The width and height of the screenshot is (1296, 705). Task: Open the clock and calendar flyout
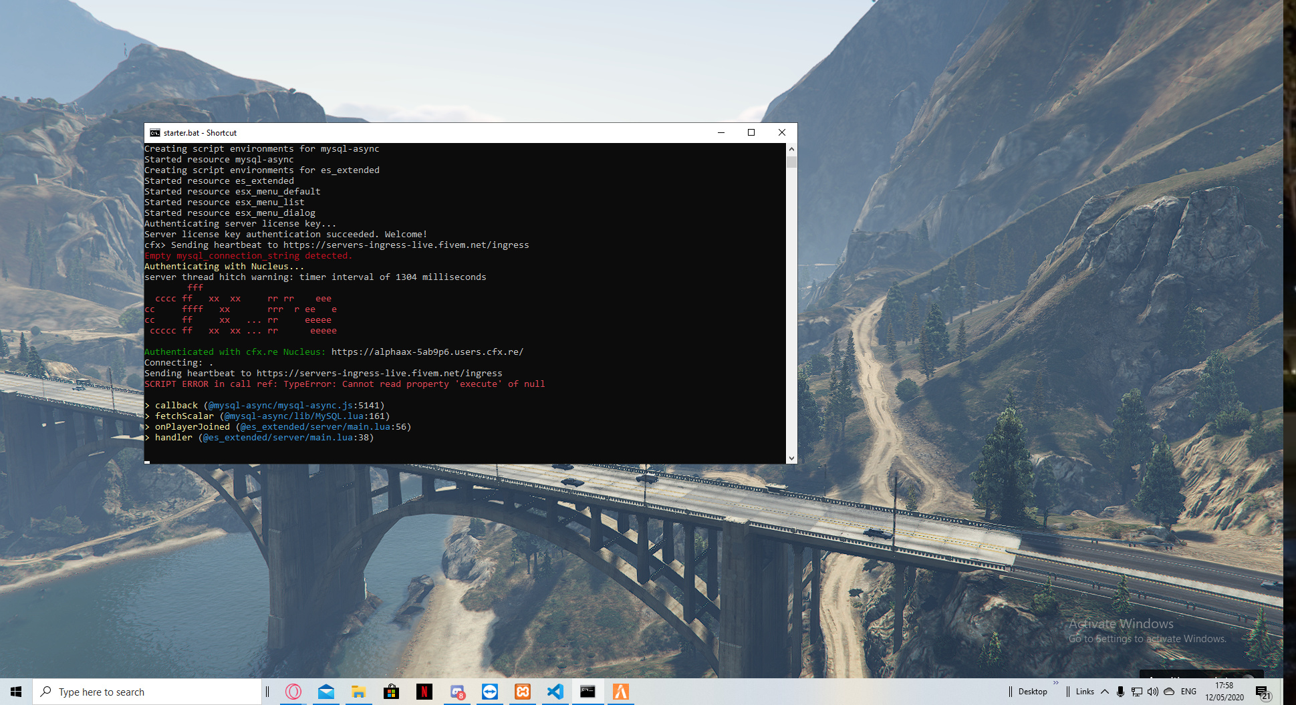click(x=1224, y=692)
